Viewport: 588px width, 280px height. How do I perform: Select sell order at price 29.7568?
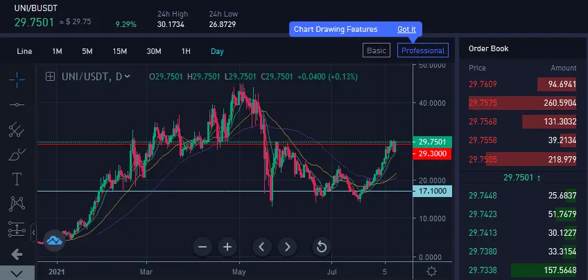point(522,122)
